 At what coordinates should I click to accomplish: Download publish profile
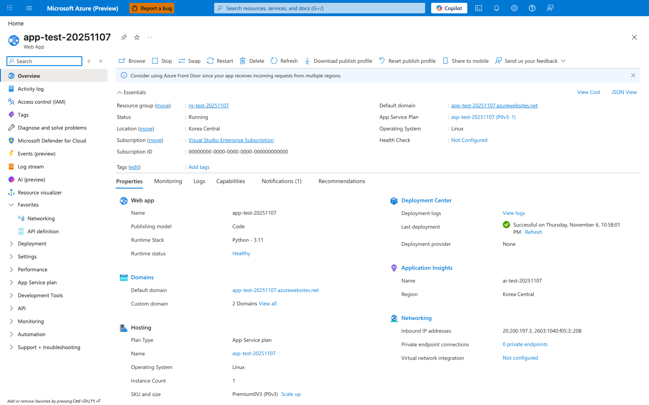click(x=338, y=61)
